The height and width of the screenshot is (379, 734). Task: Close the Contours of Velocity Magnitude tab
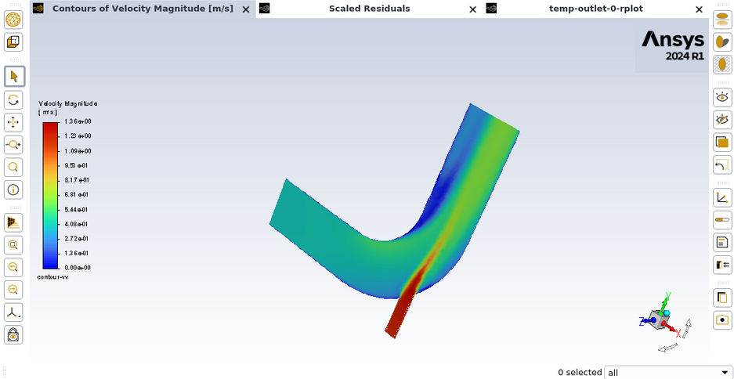245,9
